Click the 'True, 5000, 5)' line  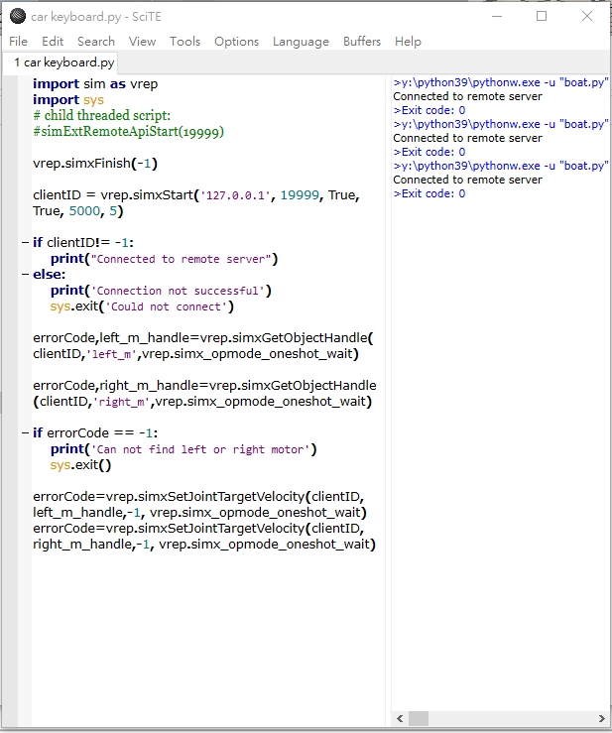(x=78, y=211)
